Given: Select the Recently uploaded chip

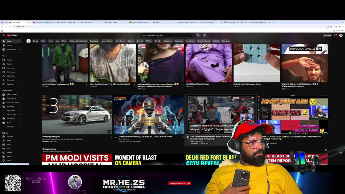Looking at the screenshot, I should click(x=204, y=41).
